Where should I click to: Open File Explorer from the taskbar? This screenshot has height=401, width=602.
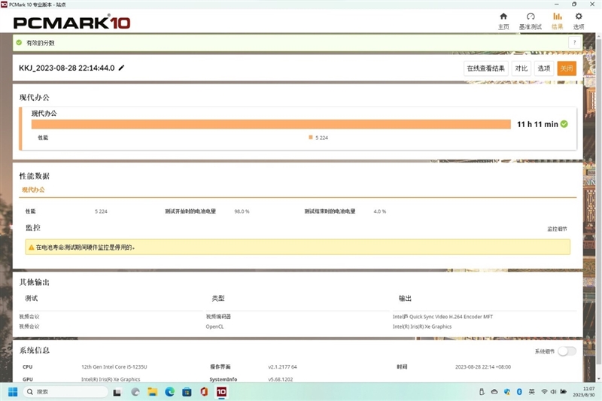pyautogui.click(x=153, y=392)
